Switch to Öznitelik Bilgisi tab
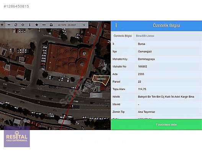 (x=123, y=36)
